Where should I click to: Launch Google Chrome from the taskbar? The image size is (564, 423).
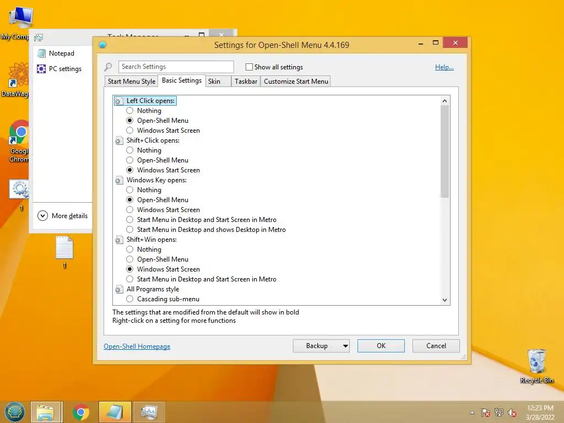pos(81,412)
